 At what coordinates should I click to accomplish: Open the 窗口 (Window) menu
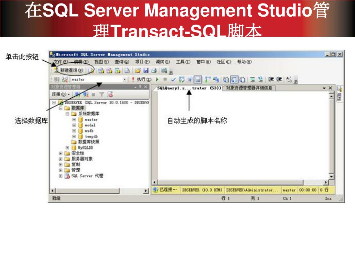click(203, 62)
